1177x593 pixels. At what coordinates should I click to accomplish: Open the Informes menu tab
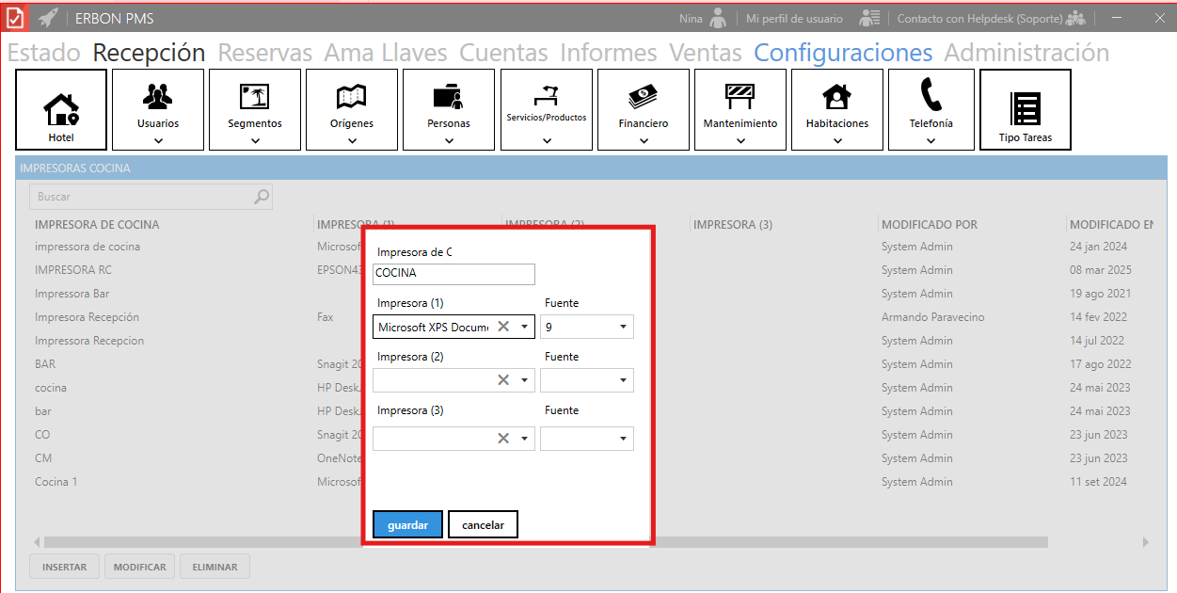pyautogui.click(x=608, y=53)
